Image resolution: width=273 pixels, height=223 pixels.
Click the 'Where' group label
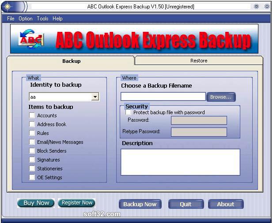129,78
